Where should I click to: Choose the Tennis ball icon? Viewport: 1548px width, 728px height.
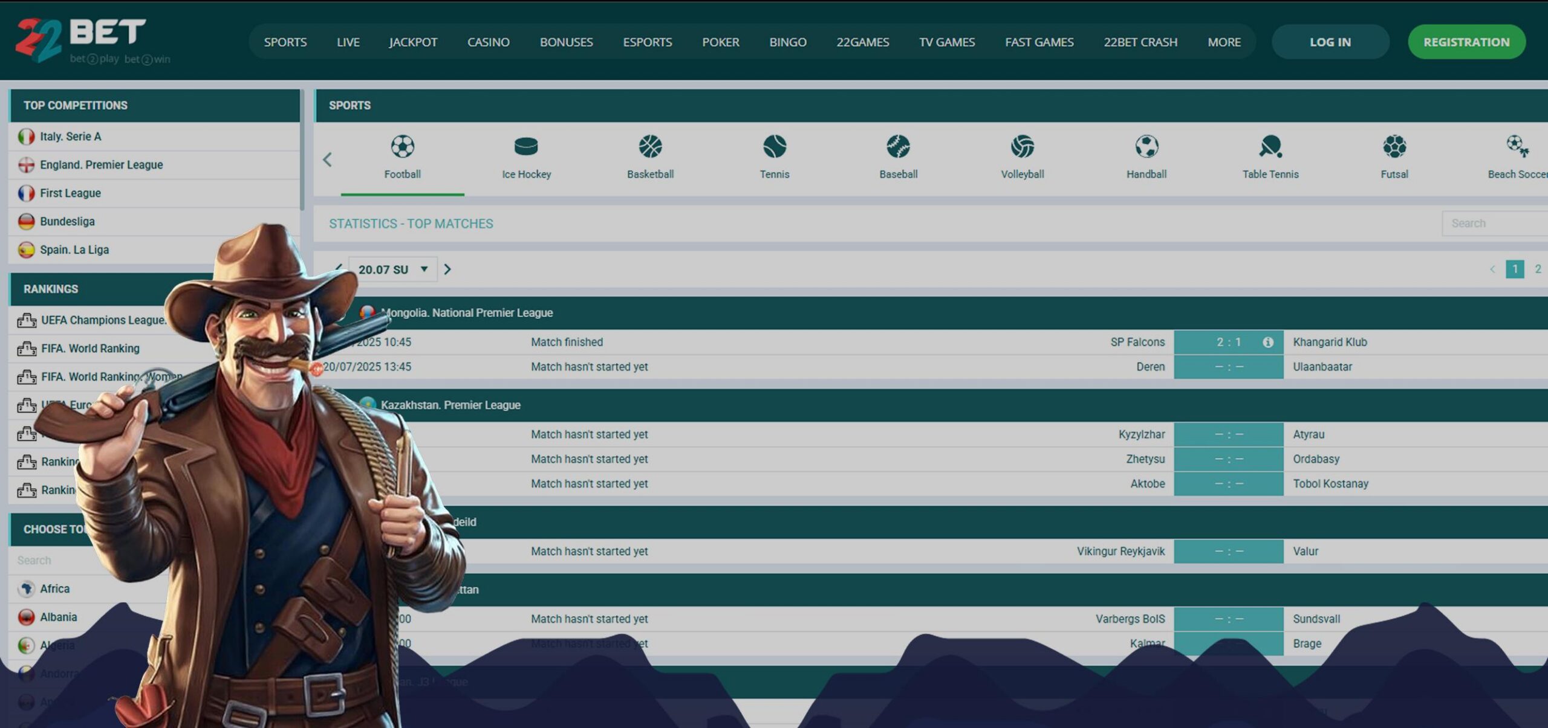[x=774, y=147]
